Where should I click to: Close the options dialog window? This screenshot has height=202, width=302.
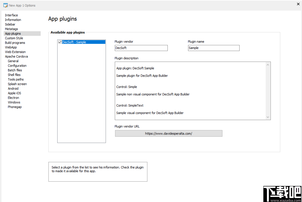pos(298,4)
